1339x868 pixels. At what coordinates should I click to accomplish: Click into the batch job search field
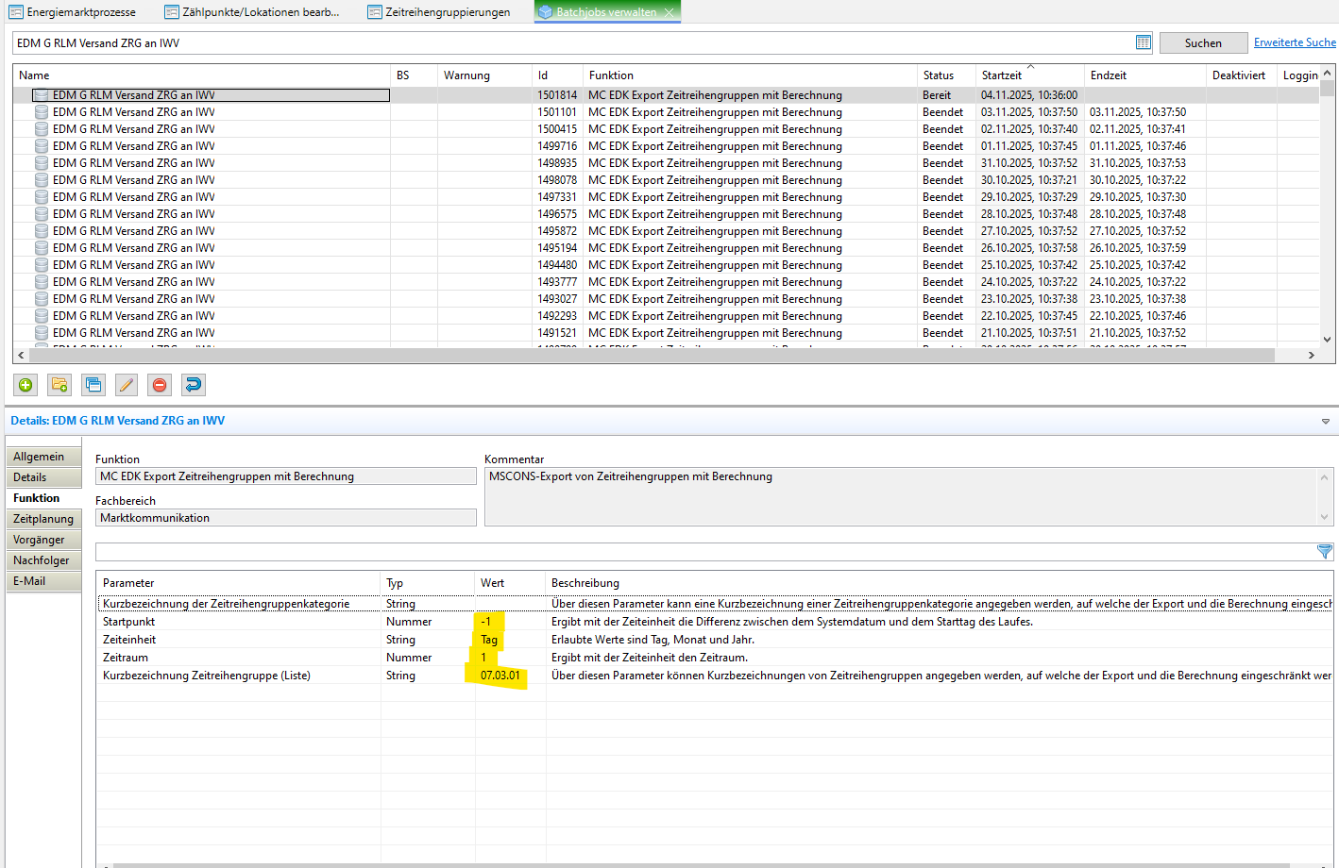click(x=567, y=42)
